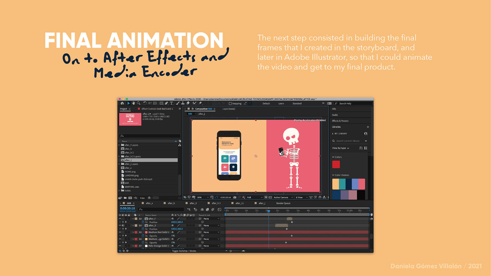Select the Learn workspace
This screenshot has height=276, width=491.
coord(281,103)
